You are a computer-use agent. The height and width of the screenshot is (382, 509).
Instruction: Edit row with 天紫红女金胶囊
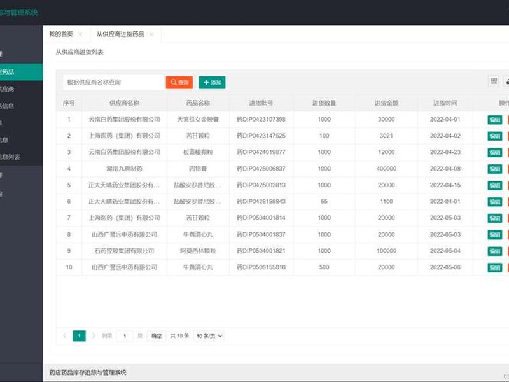point(495,120)
